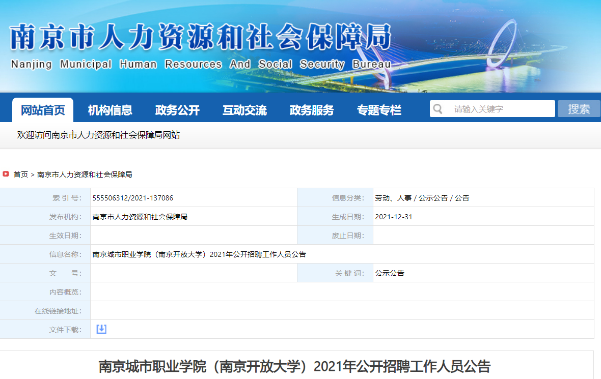Select publisher 南京市人力资源和社会保障局 cell
601x379 pixels.
[140, 217]
